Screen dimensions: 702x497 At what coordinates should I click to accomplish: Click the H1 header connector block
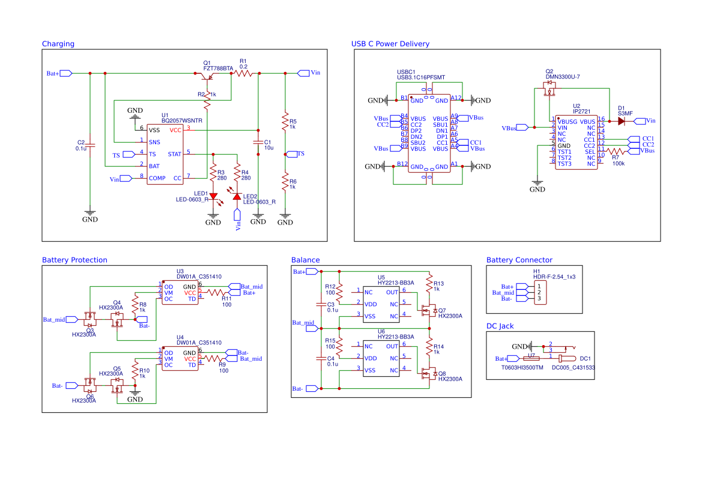(539, 292)
